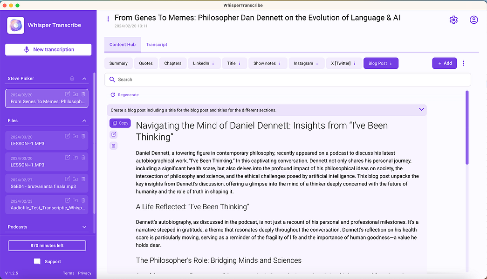The width and height of the screenshot is (487, 279).
Task: Click the sidebar vertical scrollbar
Action: click(94, 143)
